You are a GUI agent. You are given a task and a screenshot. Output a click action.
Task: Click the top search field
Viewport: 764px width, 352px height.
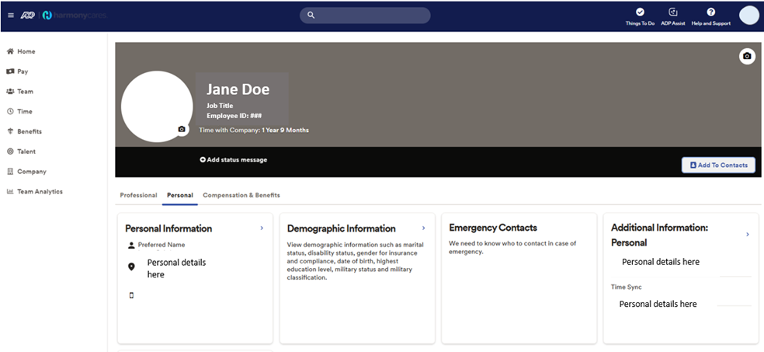click(365, 16)
